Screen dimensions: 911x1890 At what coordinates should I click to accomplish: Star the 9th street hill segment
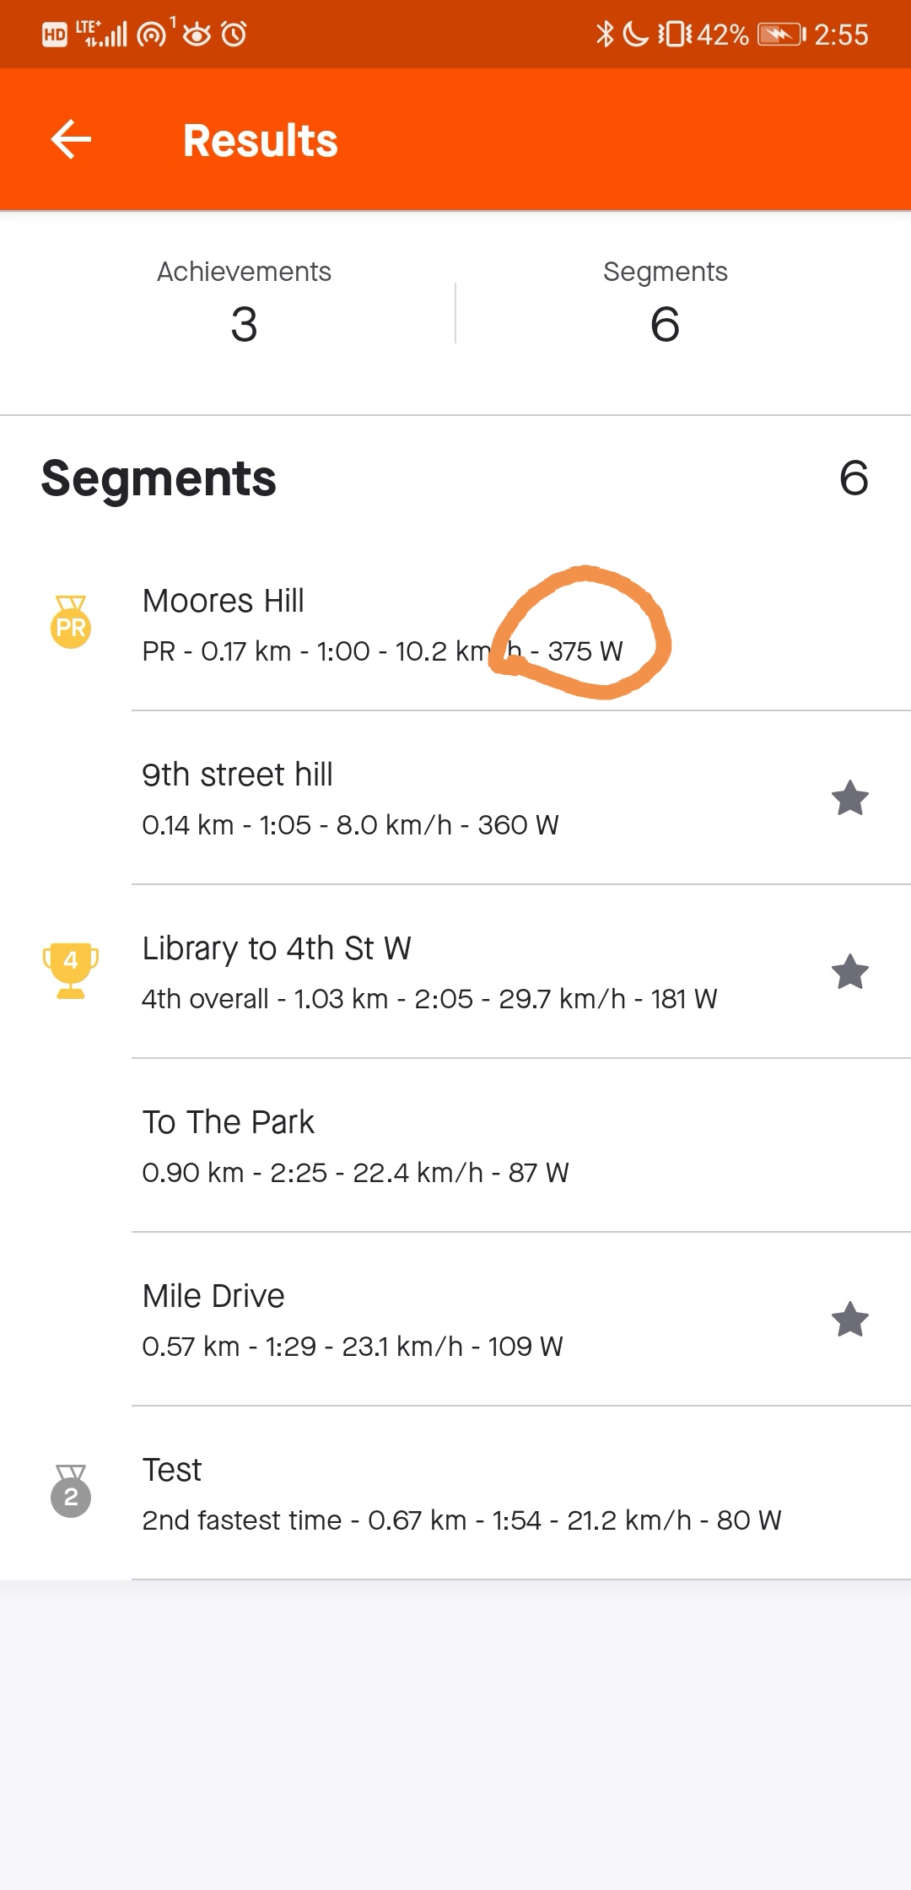[850, 797]
